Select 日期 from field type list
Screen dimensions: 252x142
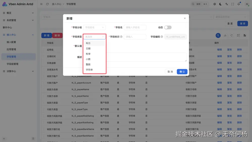(94, 49)
